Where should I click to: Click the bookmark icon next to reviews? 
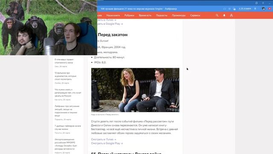255,9
